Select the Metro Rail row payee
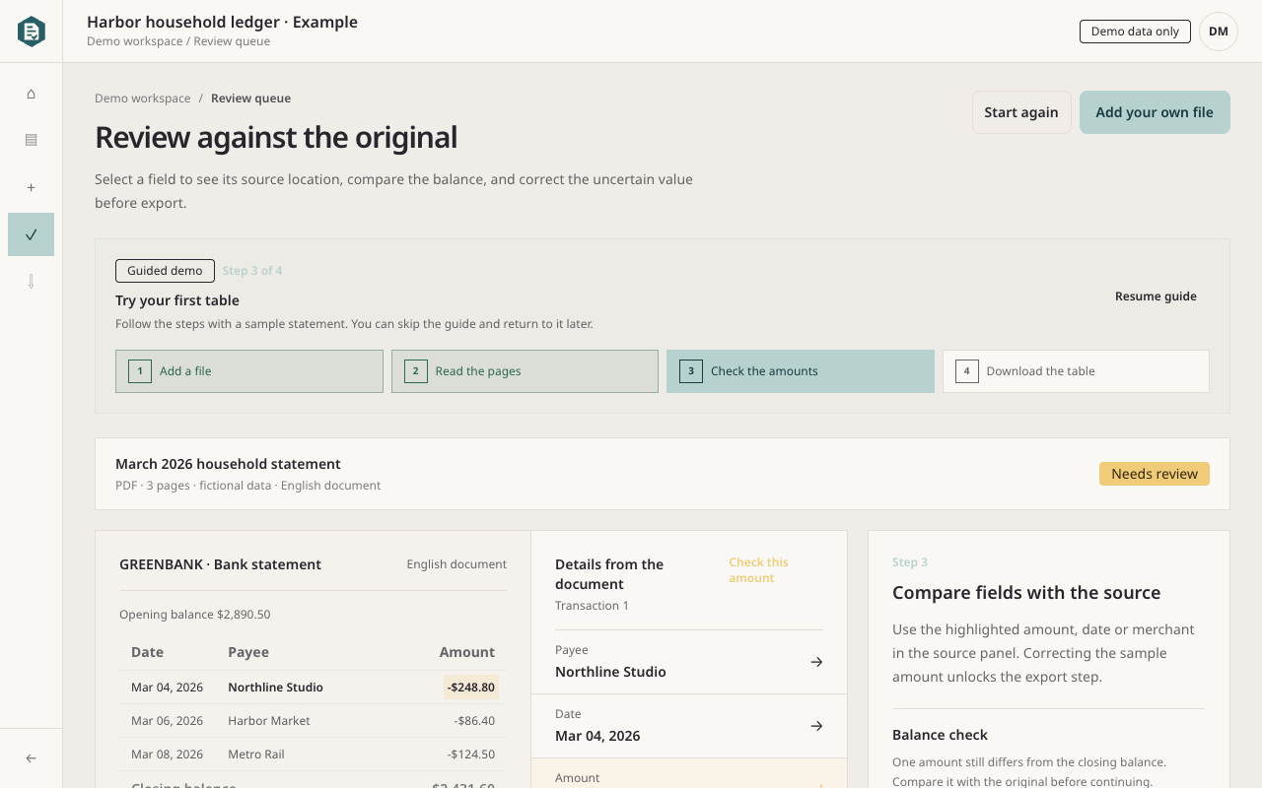The width and height of the screenshot is (1262, 788). tap(256, 755)
